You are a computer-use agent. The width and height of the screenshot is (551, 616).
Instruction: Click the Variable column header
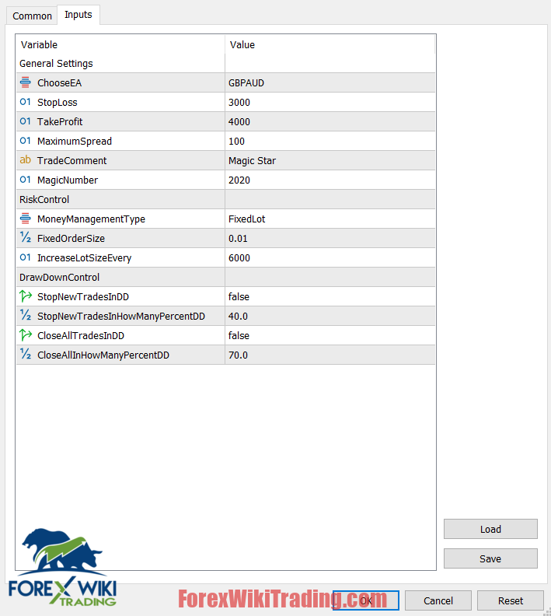pos(120,45)
